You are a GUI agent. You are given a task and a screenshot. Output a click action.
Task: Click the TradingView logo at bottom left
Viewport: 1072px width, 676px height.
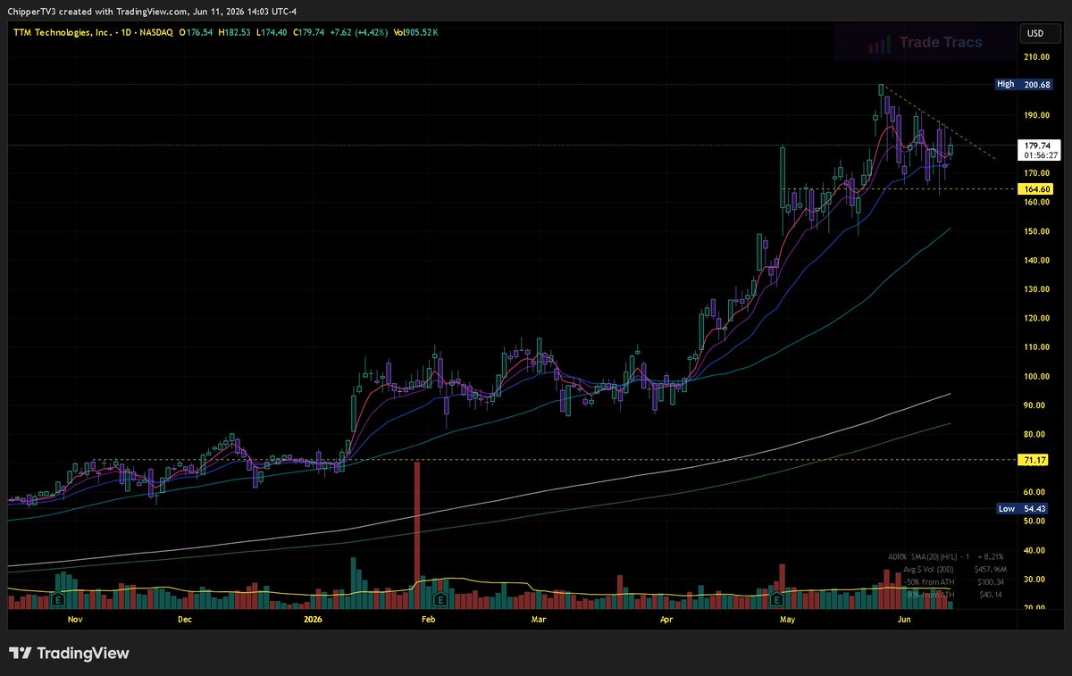point(69,653)
